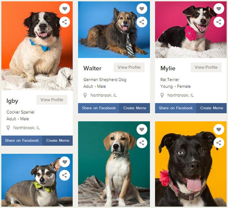Share the black dog on the yellow background
This screenshot has width=228, height=208.
pyautogui.click(x=219, y=143)
